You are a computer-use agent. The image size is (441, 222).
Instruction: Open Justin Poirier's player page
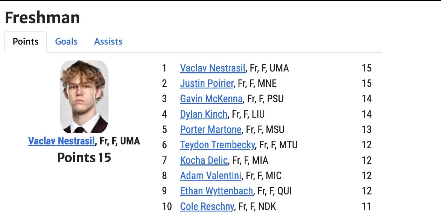207,83
